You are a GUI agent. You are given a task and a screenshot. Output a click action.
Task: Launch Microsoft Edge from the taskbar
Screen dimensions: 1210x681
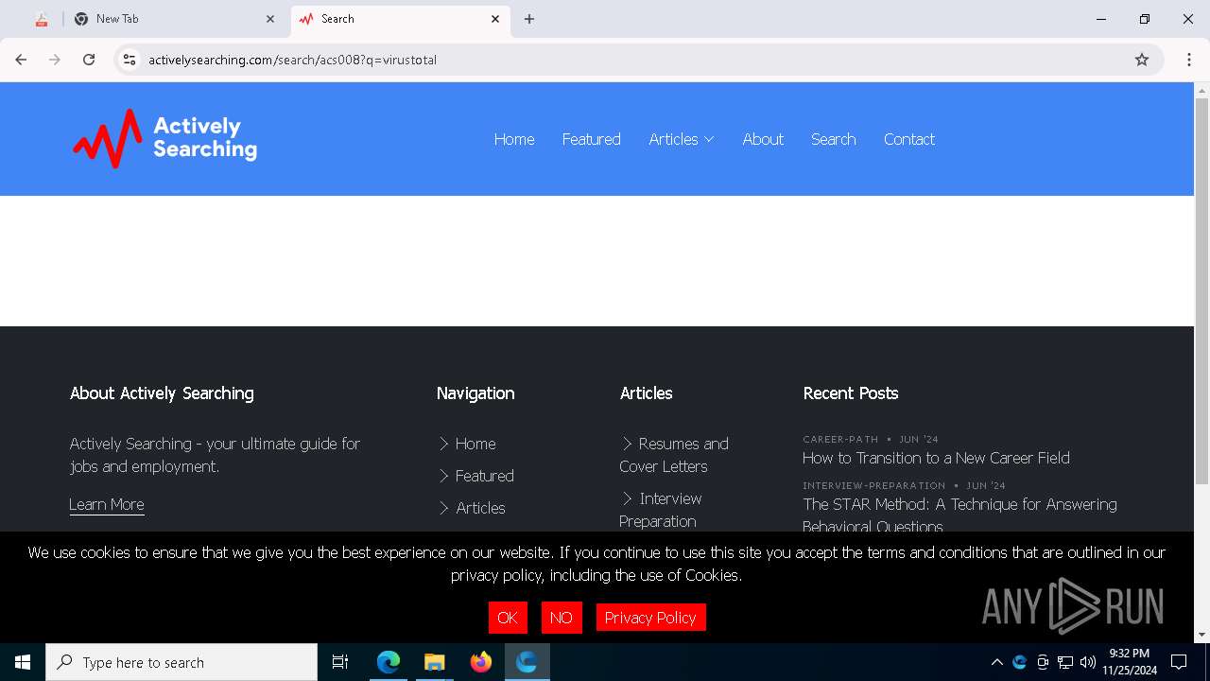(x=389, y=662)
